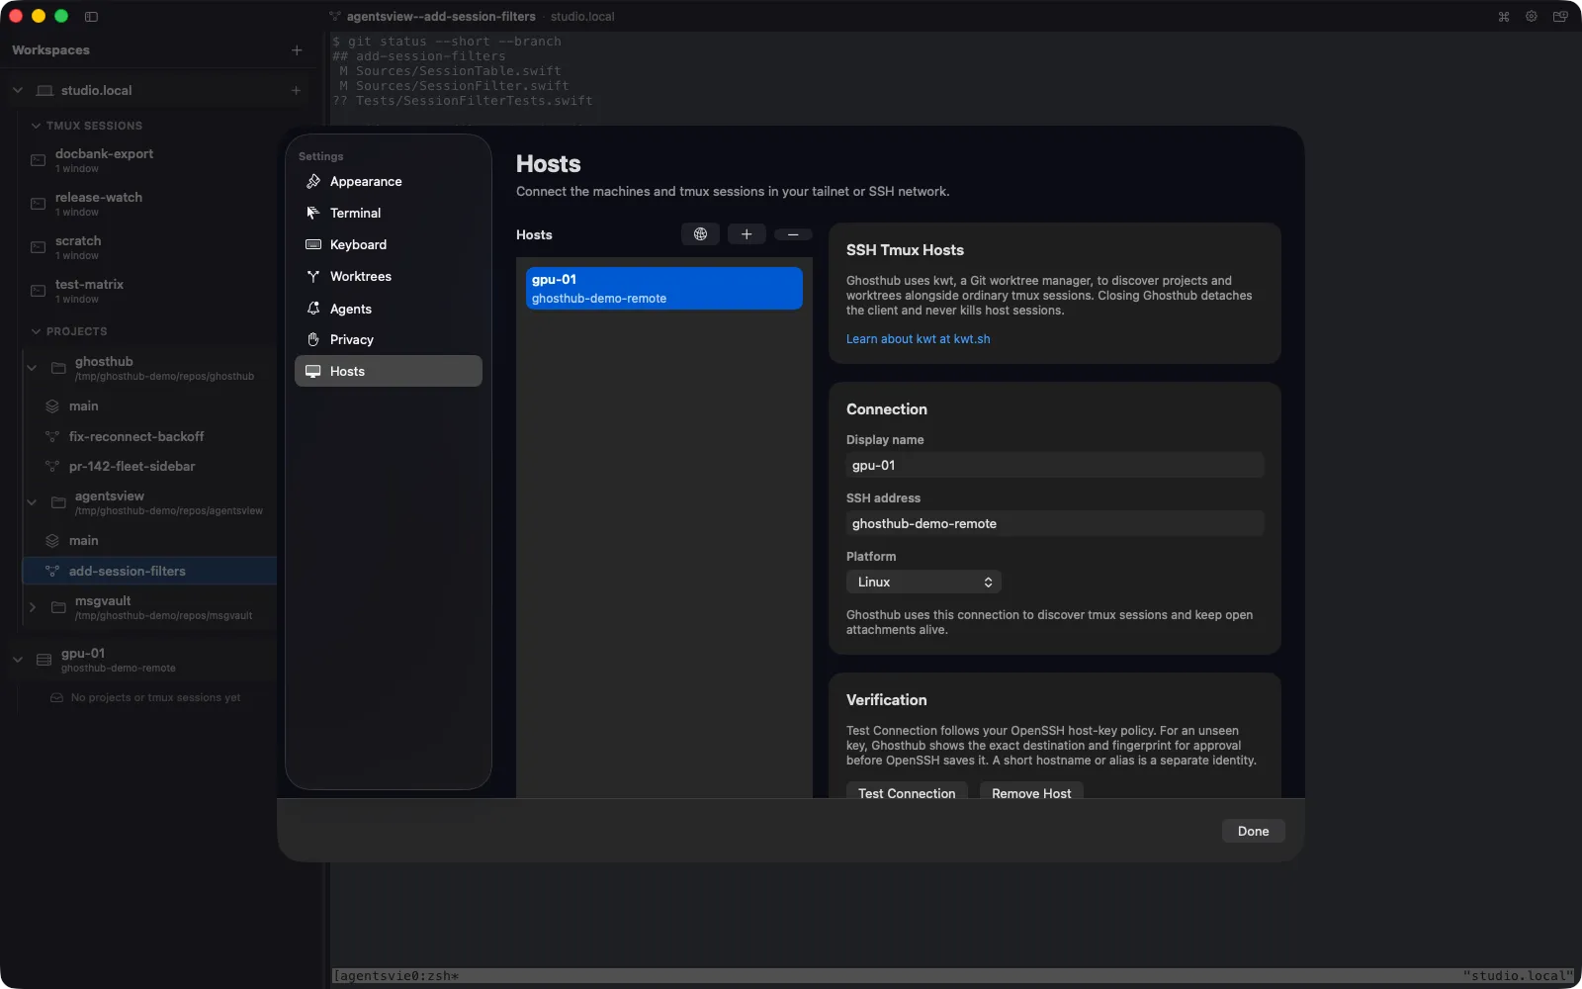Click plus next to studio.local
1582x989 pixels.
click(x=296, y=90)
